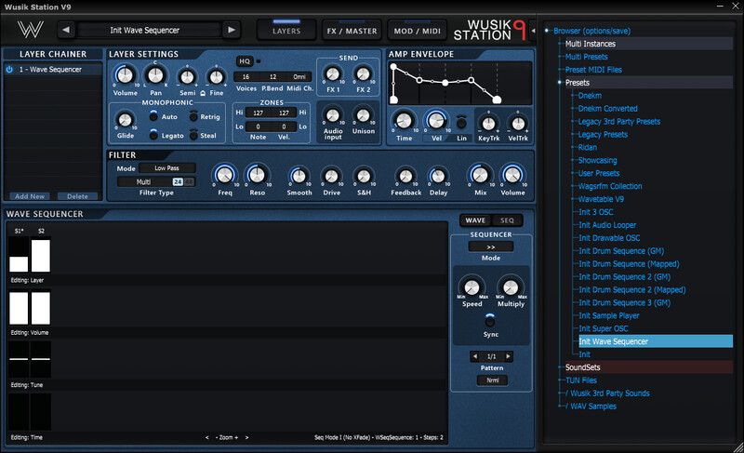
Task: Click the Semi tuning knob
Action: click(x=188, y=77)
